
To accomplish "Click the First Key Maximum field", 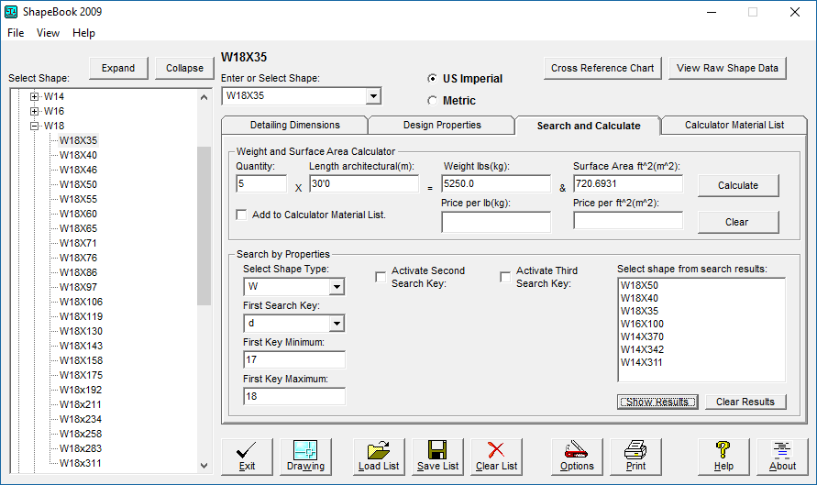I will pyautogui.click(x=294, y=396).
